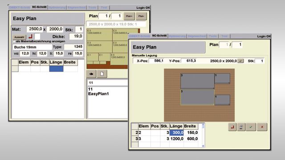This screenshot has height=160, width=285.
Task: Click small edit button beside 2500,0 x 2000,0
Action: [x=240, y=61]
